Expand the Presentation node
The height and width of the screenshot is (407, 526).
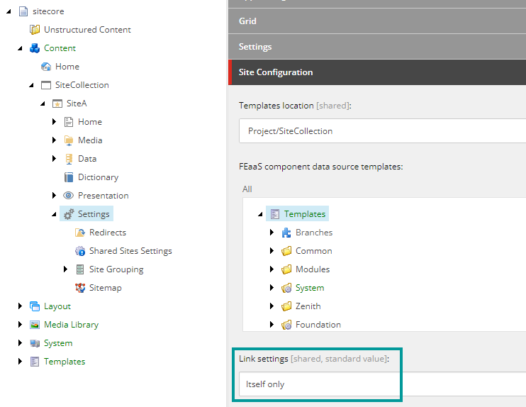(54, 195)
